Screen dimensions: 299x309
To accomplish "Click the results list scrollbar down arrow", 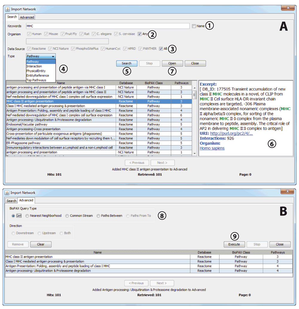I will coord(194,154).
